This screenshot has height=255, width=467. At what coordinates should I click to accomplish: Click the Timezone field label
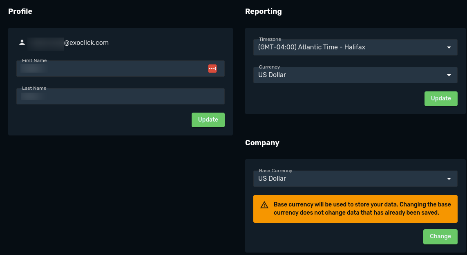click(270, 39)
